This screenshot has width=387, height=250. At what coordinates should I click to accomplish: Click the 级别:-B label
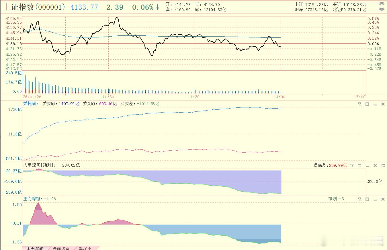click(336, 199)
